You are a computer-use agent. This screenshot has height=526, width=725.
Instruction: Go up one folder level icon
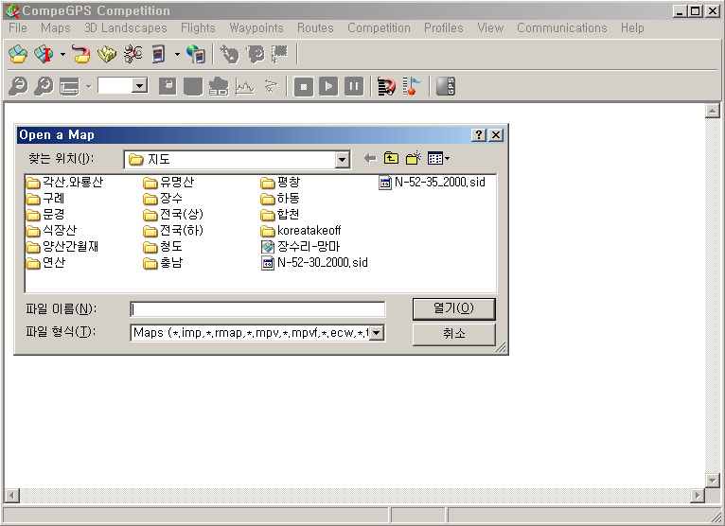coord(391,159)
